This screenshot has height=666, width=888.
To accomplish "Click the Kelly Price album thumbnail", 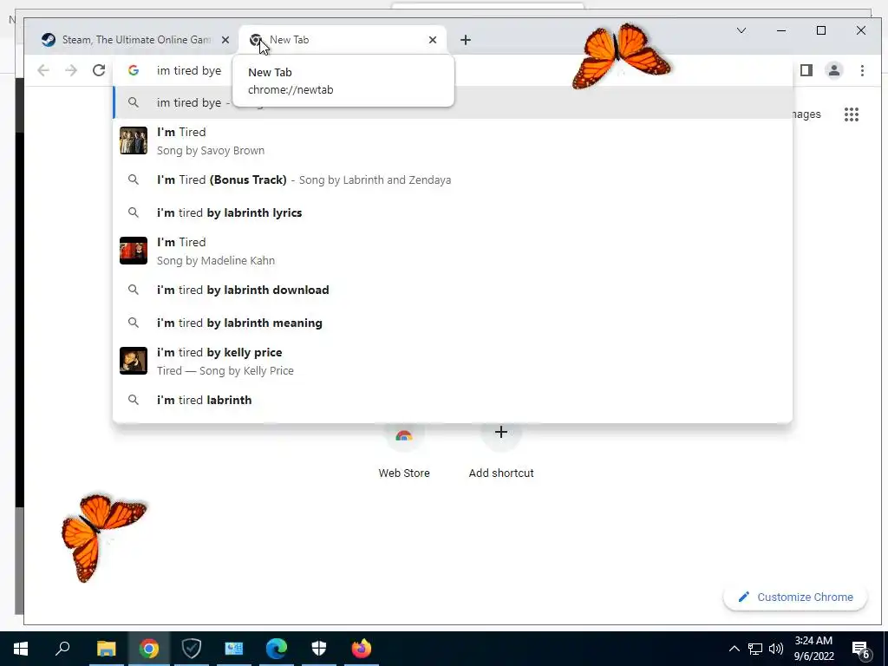I will coord(134,361).
